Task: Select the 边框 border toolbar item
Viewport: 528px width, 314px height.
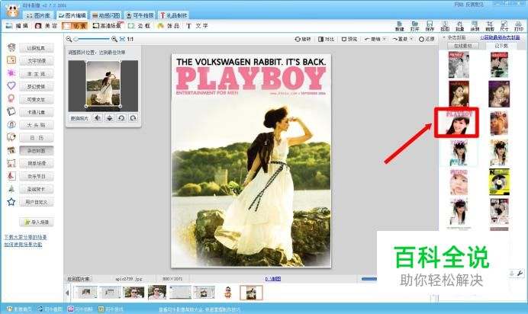Action: 139,26
